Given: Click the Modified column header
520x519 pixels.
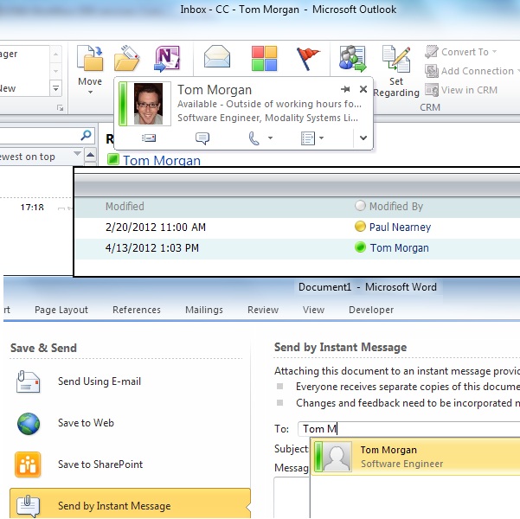Looking at the screenshot, I should pos(125,206).
